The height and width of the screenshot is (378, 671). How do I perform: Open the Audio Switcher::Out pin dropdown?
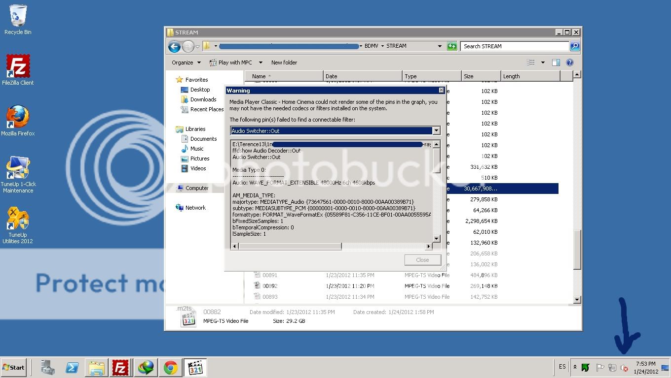(436, 131)
